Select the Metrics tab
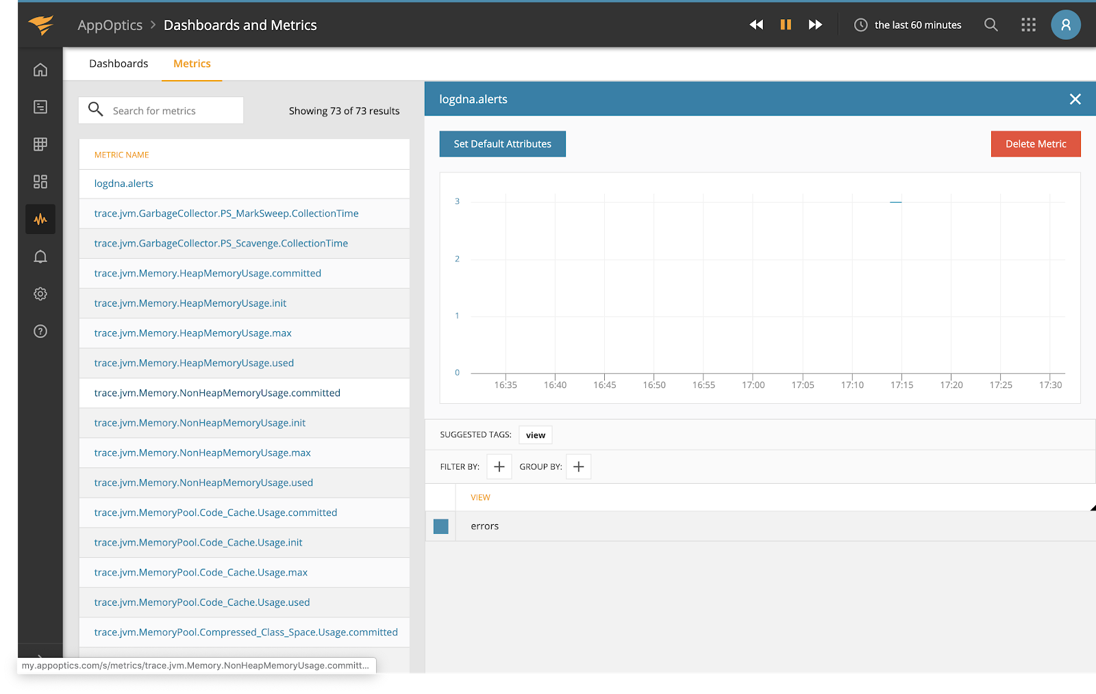This screenshot has height=694, width=1096. [x=192, y=64]
